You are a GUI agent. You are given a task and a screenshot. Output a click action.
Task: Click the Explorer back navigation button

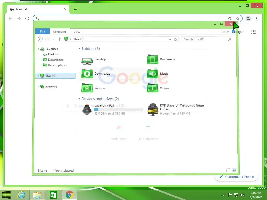pos(40,39)
